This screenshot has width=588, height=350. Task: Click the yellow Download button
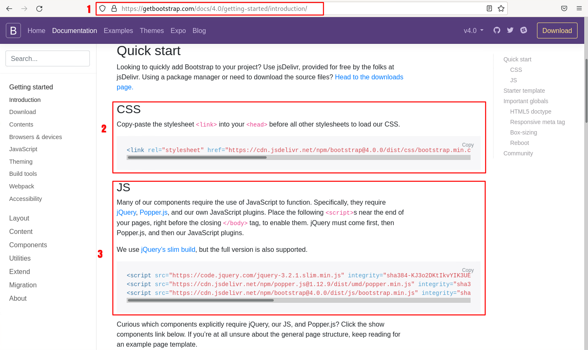coord(557,30)
